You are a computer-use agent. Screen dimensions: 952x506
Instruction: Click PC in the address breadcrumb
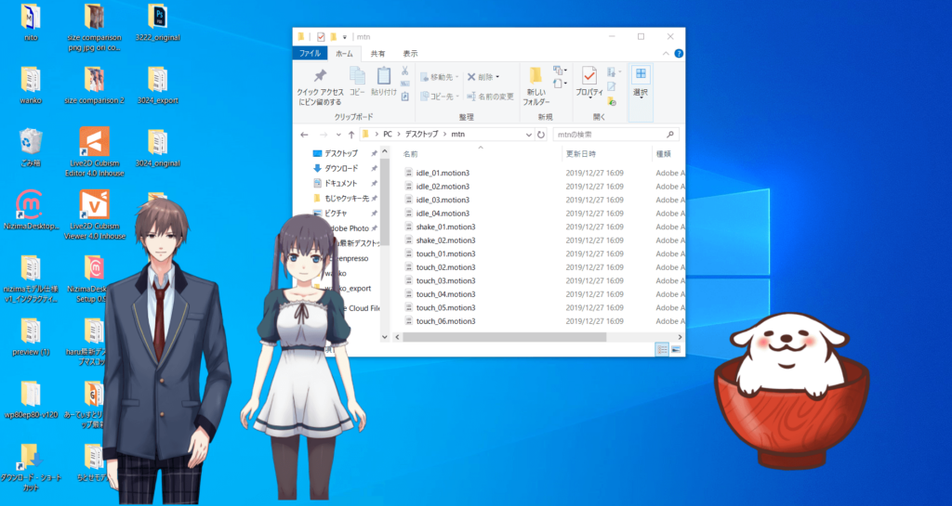point(388,134)
